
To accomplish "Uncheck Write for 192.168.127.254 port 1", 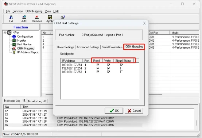I will point(109,65).
